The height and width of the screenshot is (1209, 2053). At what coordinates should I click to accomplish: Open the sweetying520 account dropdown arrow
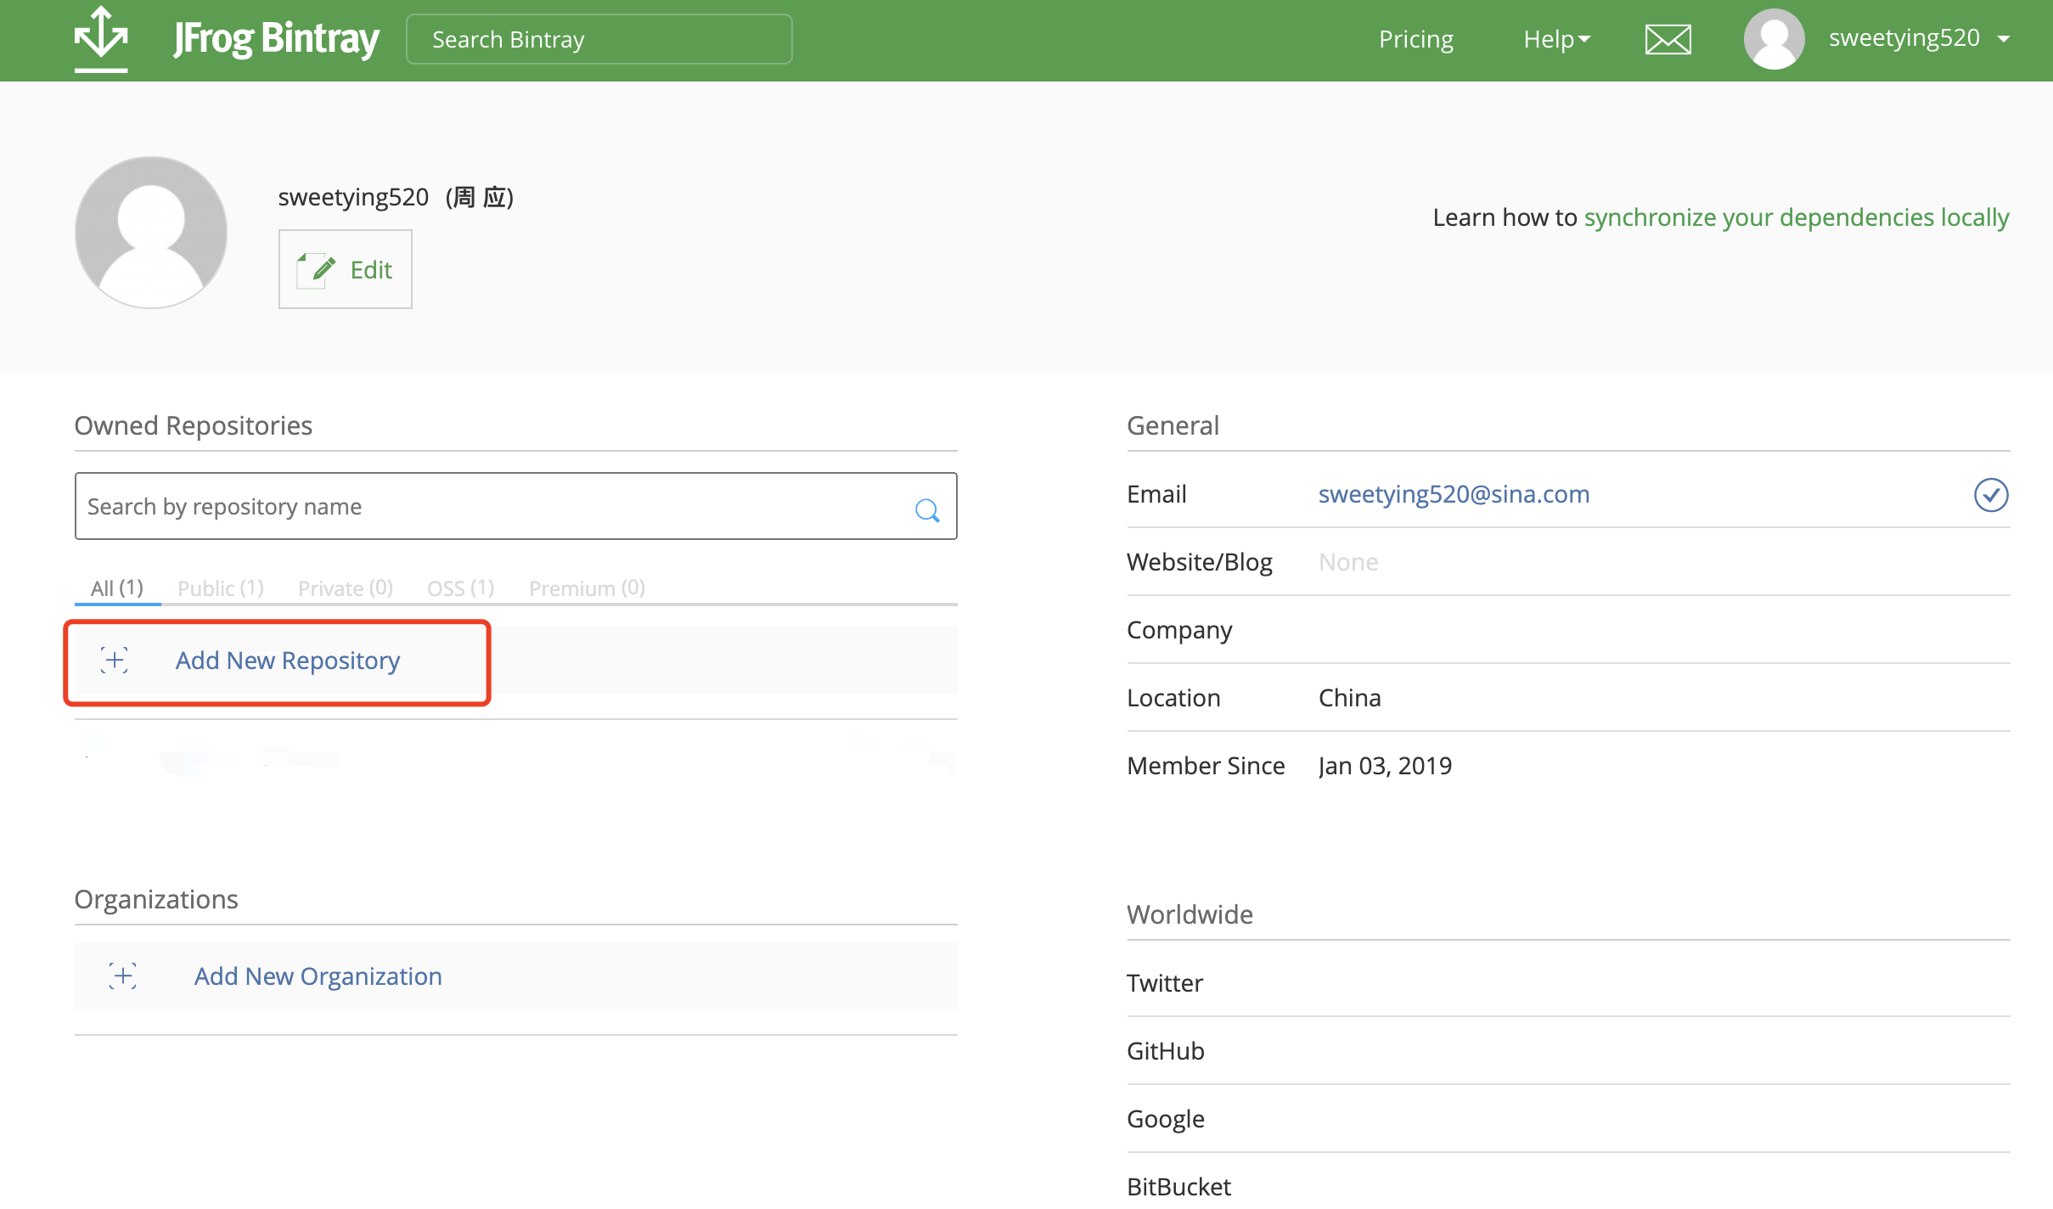coord(2005,39)
